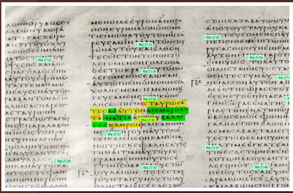Select green highlighted TEC before KΛHPON
Screen dimensions: 293x193
tap(100, 125)
